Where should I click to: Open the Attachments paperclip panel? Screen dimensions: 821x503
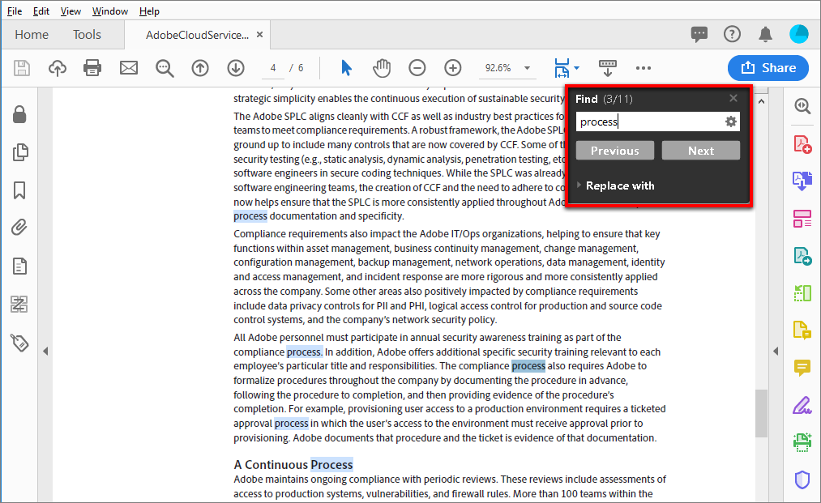[x=19, y=228]
